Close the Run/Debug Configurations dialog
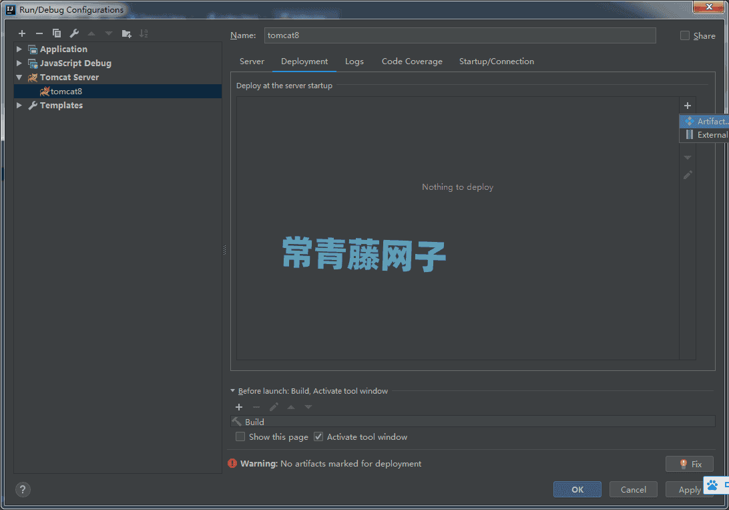729x510 pixels. coord(709,7)
